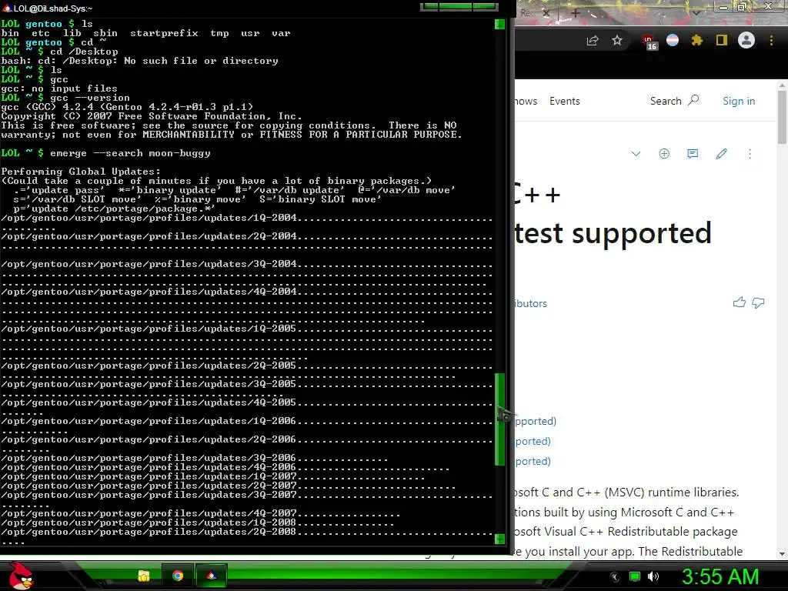Open a new Chrome tab
The image size is (788, 591).
coord(576,13)
